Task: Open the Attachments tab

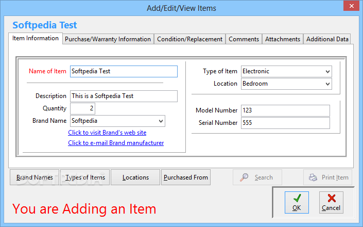Action: pyautogui.click(x=283, y=39)
